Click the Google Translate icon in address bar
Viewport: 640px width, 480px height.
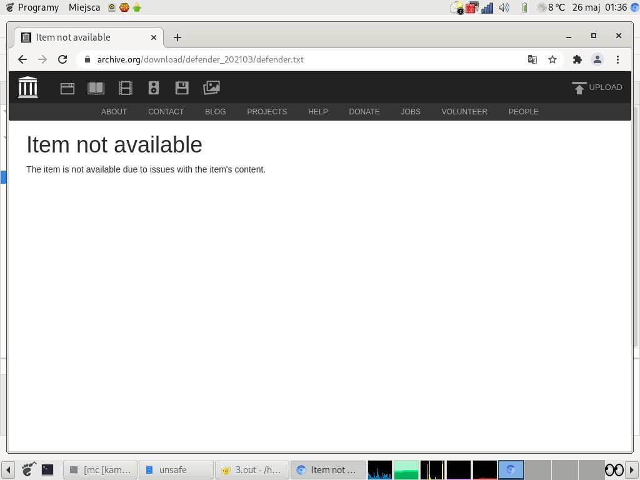point(532,59)
